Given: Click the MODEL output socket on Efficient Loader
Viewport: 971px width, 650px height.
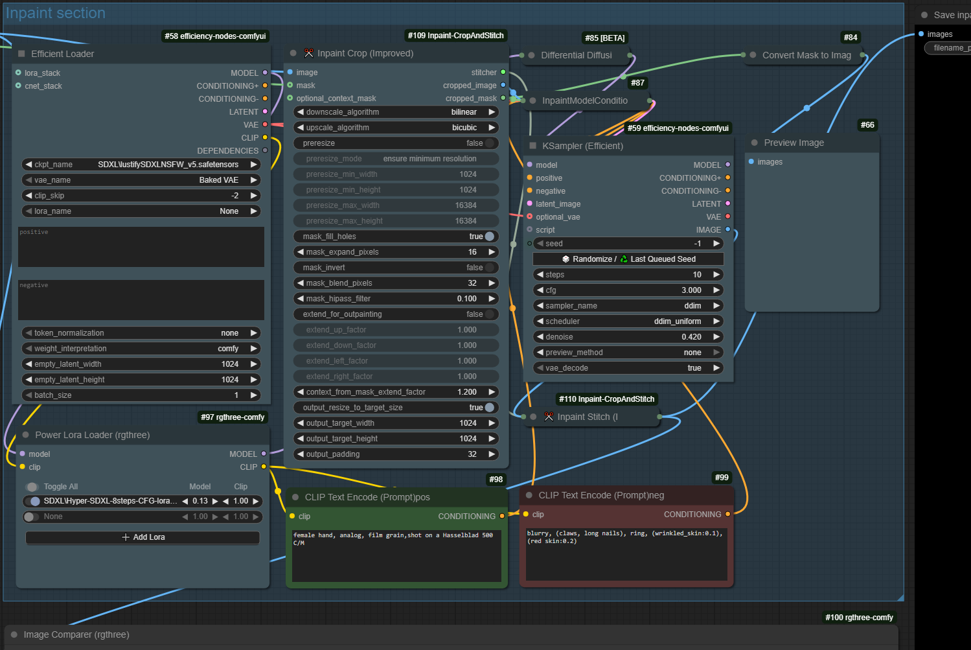Looking at the screenshot, I should click(x=265, y=73).
